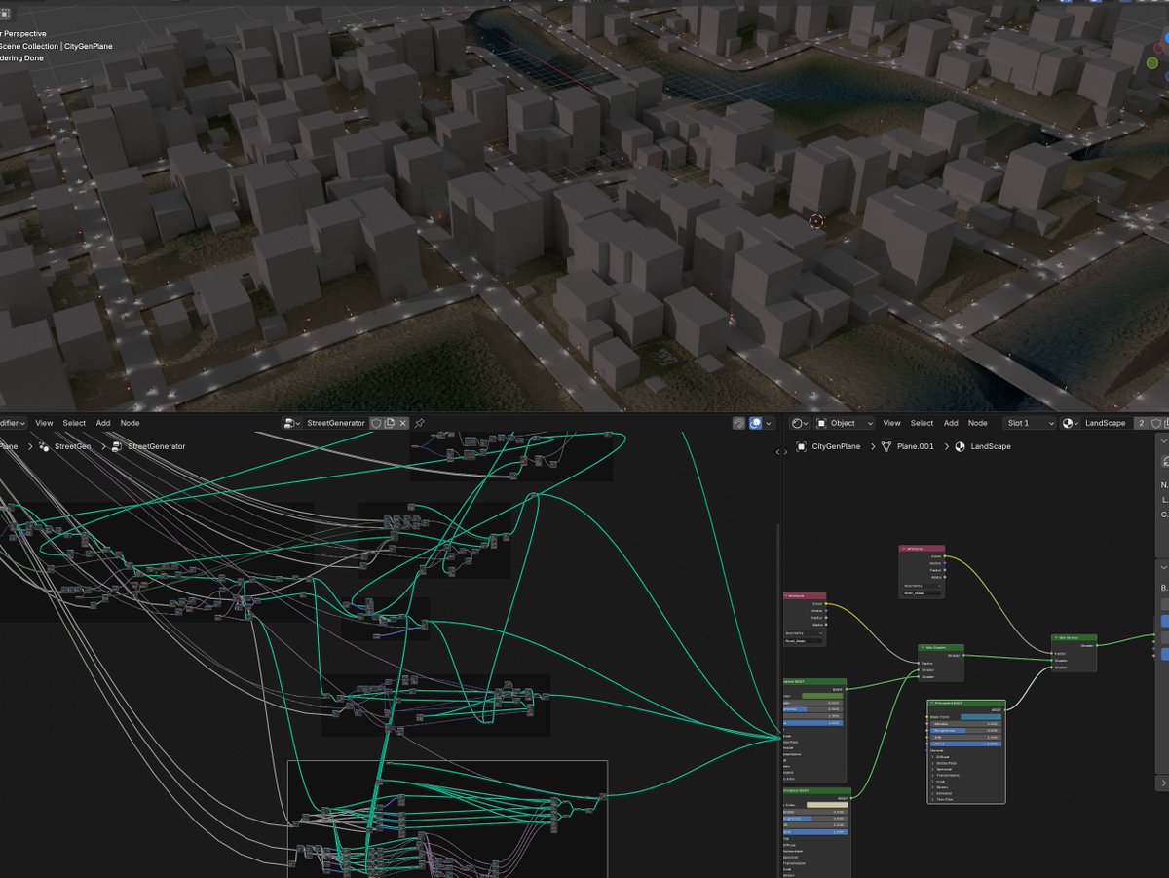Click the material user count 2 button

[1142, 423]
